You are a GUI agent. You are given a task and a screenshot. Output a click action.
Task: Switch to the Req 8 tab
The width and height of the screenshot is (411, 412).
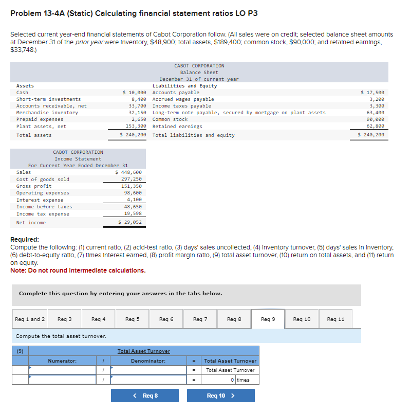[234, 319]
